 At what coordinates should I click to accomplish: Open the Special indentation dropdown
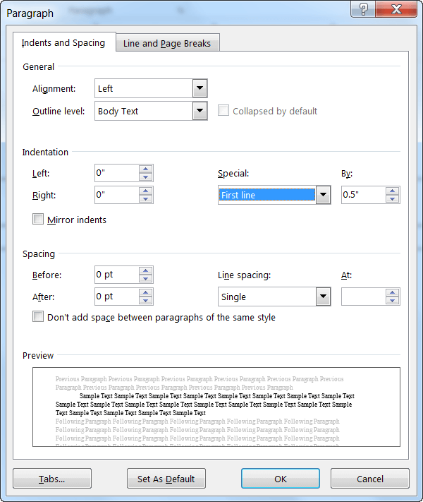point(323,195)
